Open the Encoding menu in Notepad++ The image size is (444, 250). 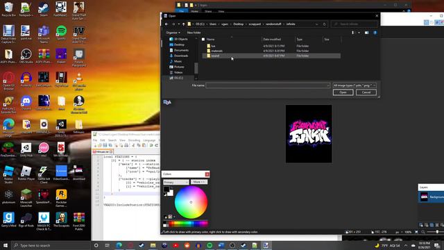(x=134, y=140)
